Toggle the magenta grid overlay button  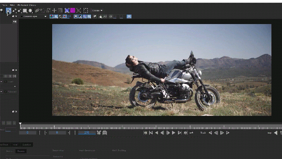[73, 11]
